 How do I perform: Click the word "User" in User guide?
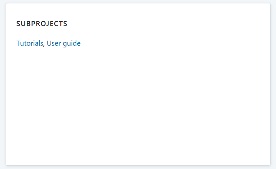click(54, 43)
